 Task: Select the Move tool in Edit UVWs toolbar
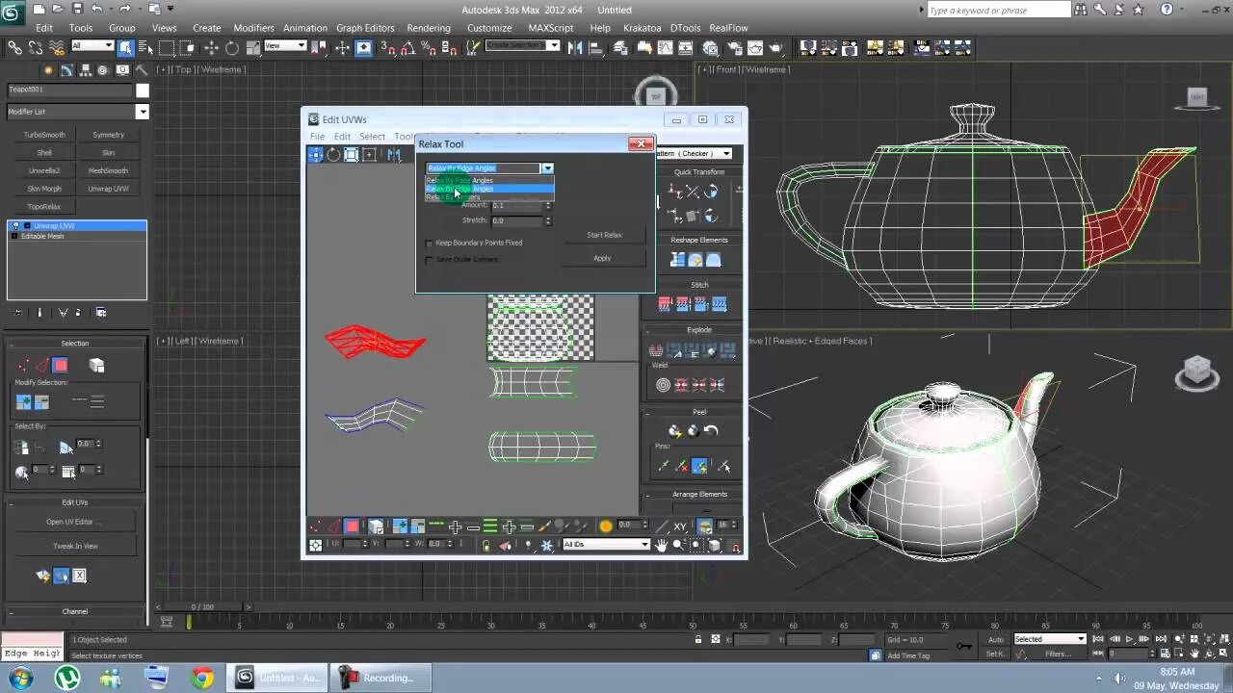point(316,155)
